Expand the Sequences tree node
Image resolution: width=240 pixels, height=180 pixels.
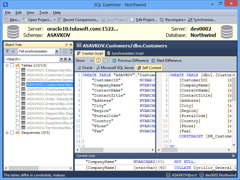7,132
